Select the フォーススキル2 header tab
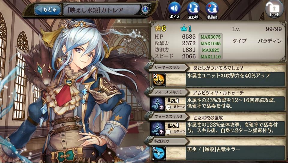288x163 pixels. (167, 117)
